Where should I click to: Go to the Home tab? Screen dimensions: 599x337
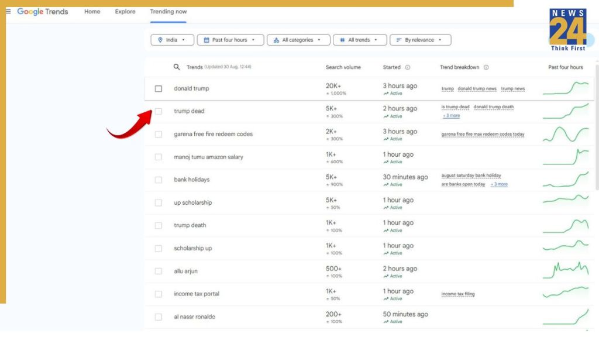coord(92,12)
